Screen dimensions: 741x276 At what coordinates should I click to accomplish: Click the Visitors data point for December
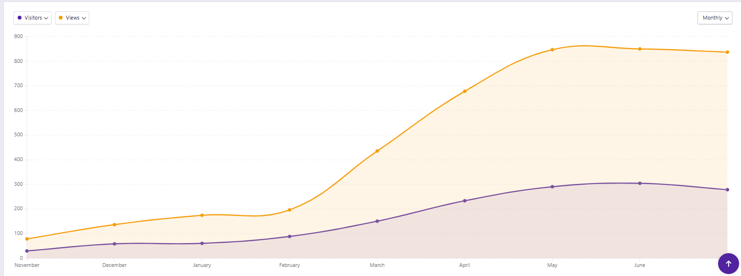(114, 244)
